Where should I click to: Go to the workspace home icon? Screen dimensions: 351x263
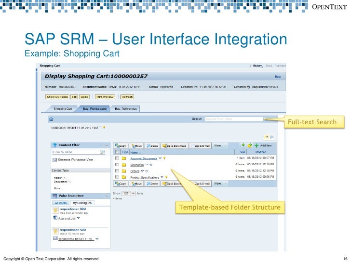[x=51, y=119]
